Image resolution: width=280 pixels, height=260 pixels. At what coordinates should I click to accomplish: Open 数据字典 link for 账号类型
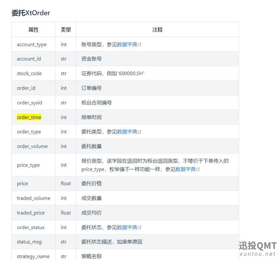click(127, 45)
